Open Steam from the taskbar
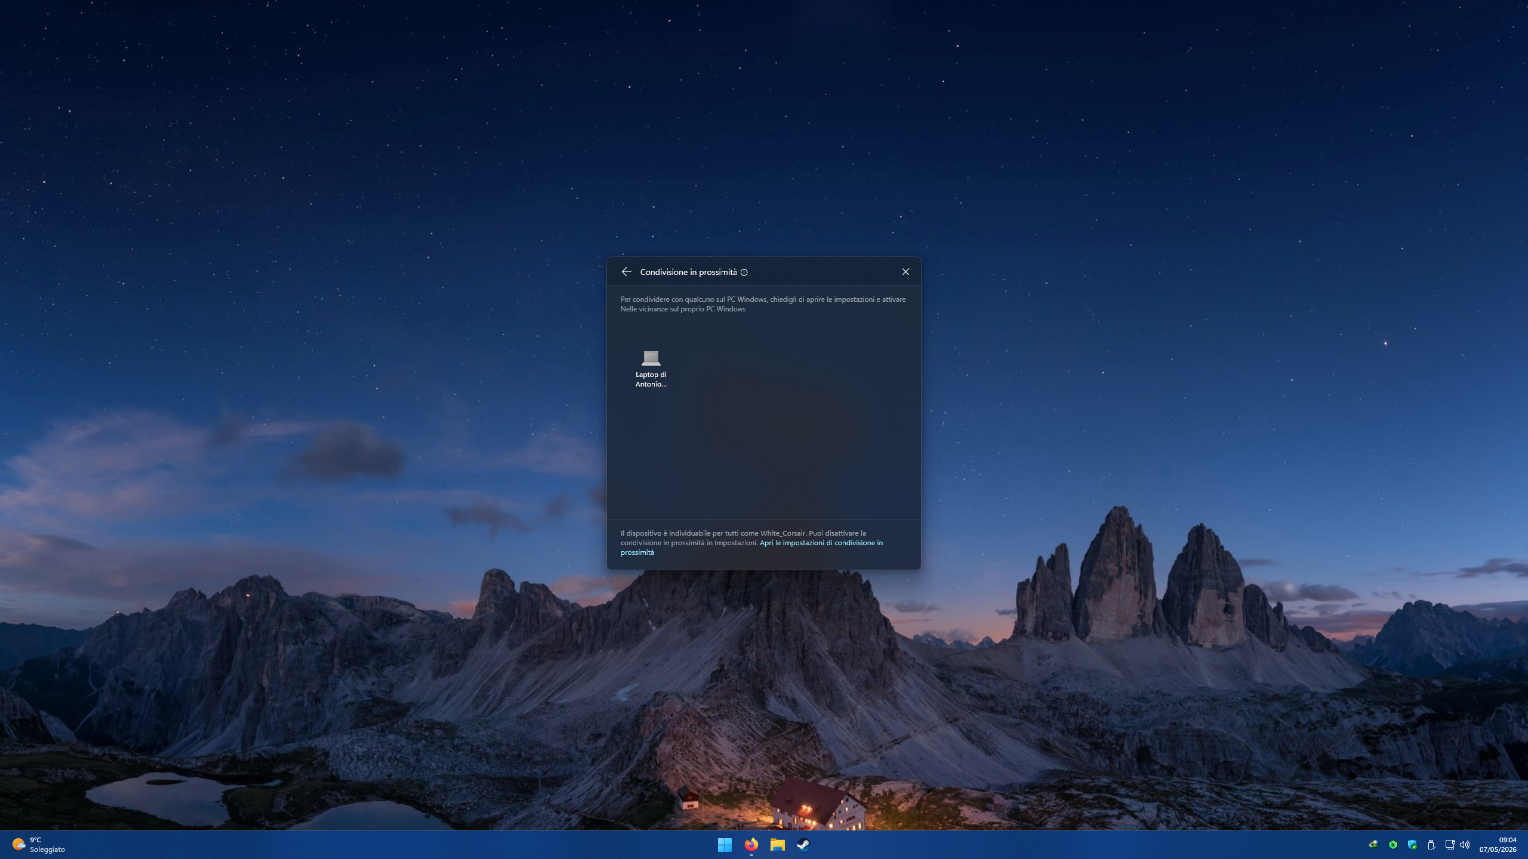 coord(803,845)
